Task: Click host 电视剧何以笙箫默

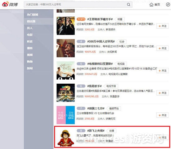Action: (118, 74)
